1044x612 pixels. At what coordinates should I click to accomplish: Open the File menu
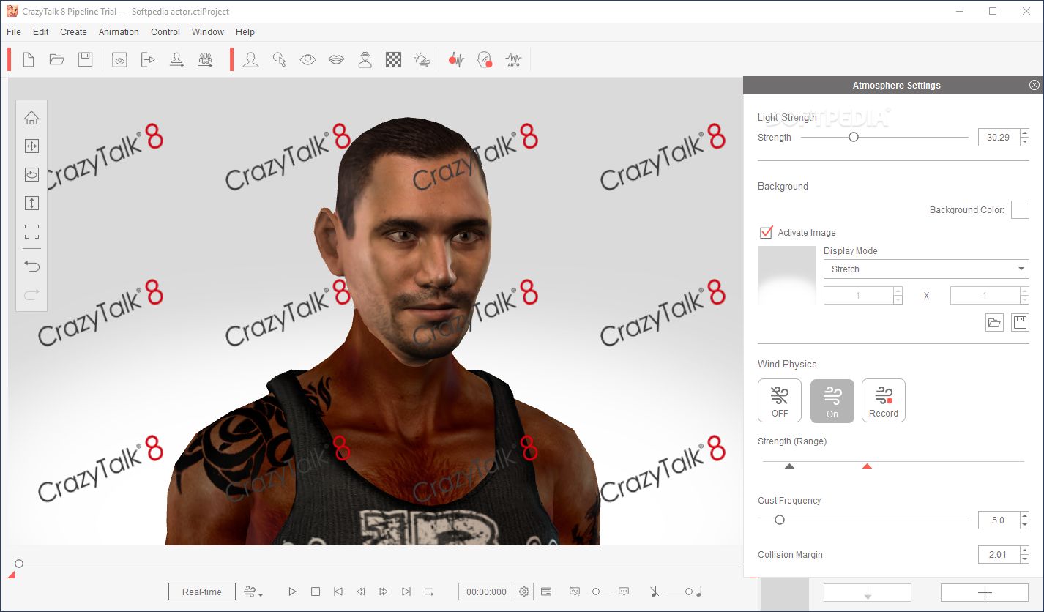(14, 31)
